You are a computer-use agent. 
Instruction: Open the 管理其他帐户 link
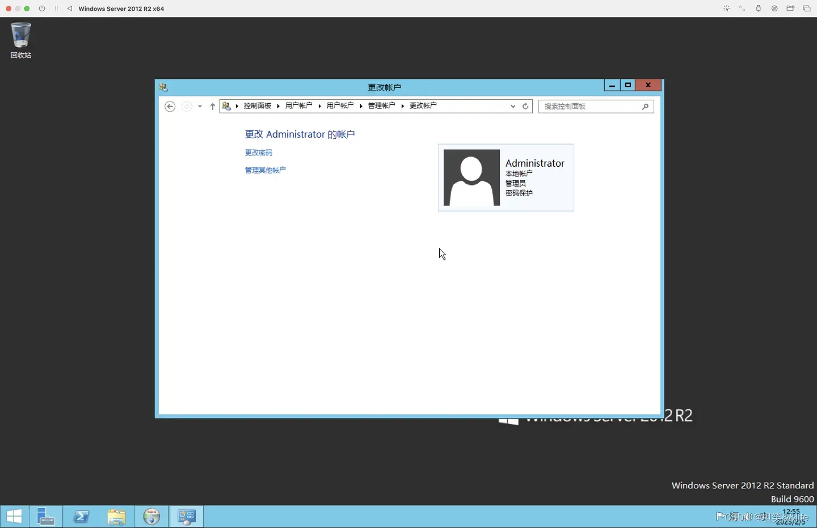point(266,170)
